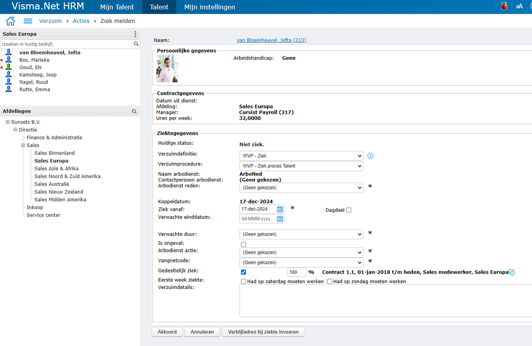Click into the Verzuimdetails text area
Viewport: 532px width, 346px height.
(x=383, y=301)
